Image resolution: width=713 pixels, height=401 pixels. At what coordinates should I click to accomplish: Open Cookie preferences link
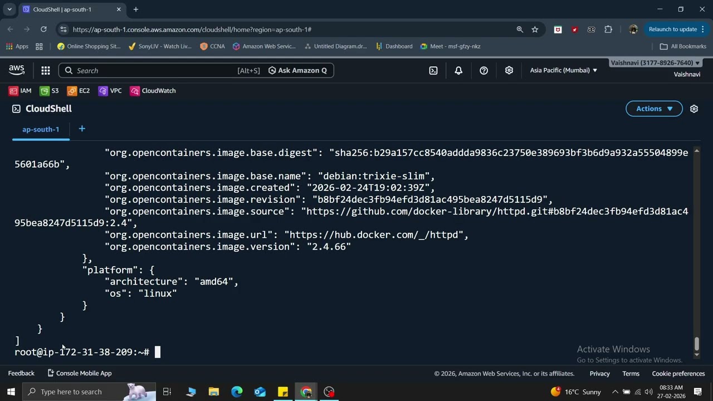point(678,374)
